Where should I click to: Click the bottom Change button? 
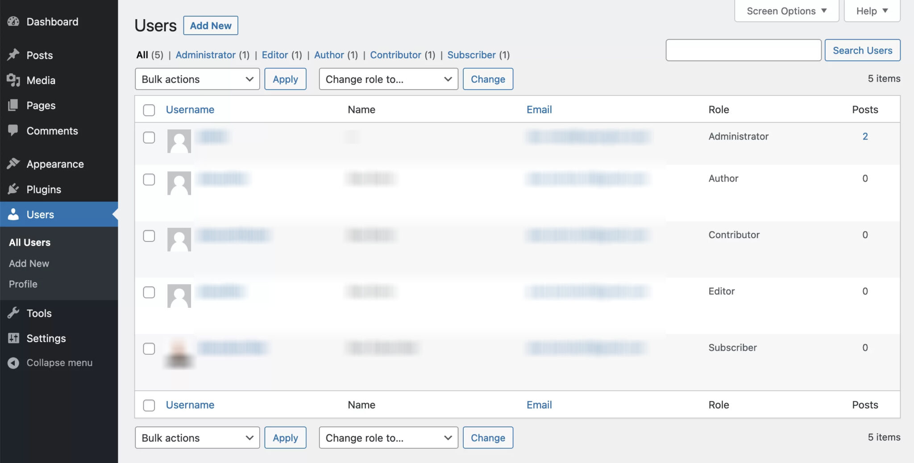point(488,438)
